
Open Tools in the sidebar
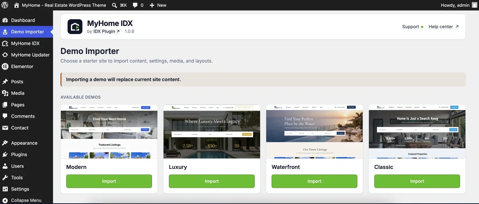coord(17,177)
